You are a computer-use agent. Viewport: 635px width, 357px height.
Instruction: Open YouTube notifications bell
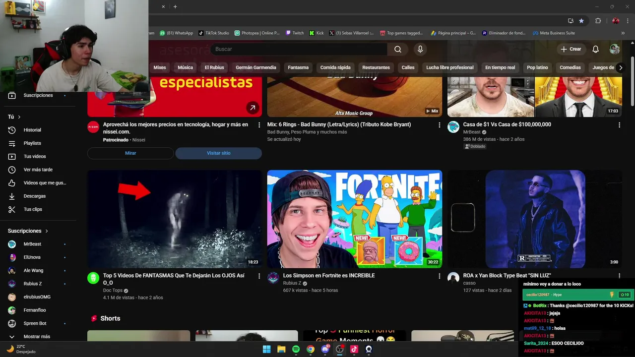click(596, 49)
